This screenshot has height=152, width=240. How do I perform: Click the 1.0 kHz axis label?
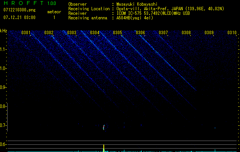(x=3, y=68)
